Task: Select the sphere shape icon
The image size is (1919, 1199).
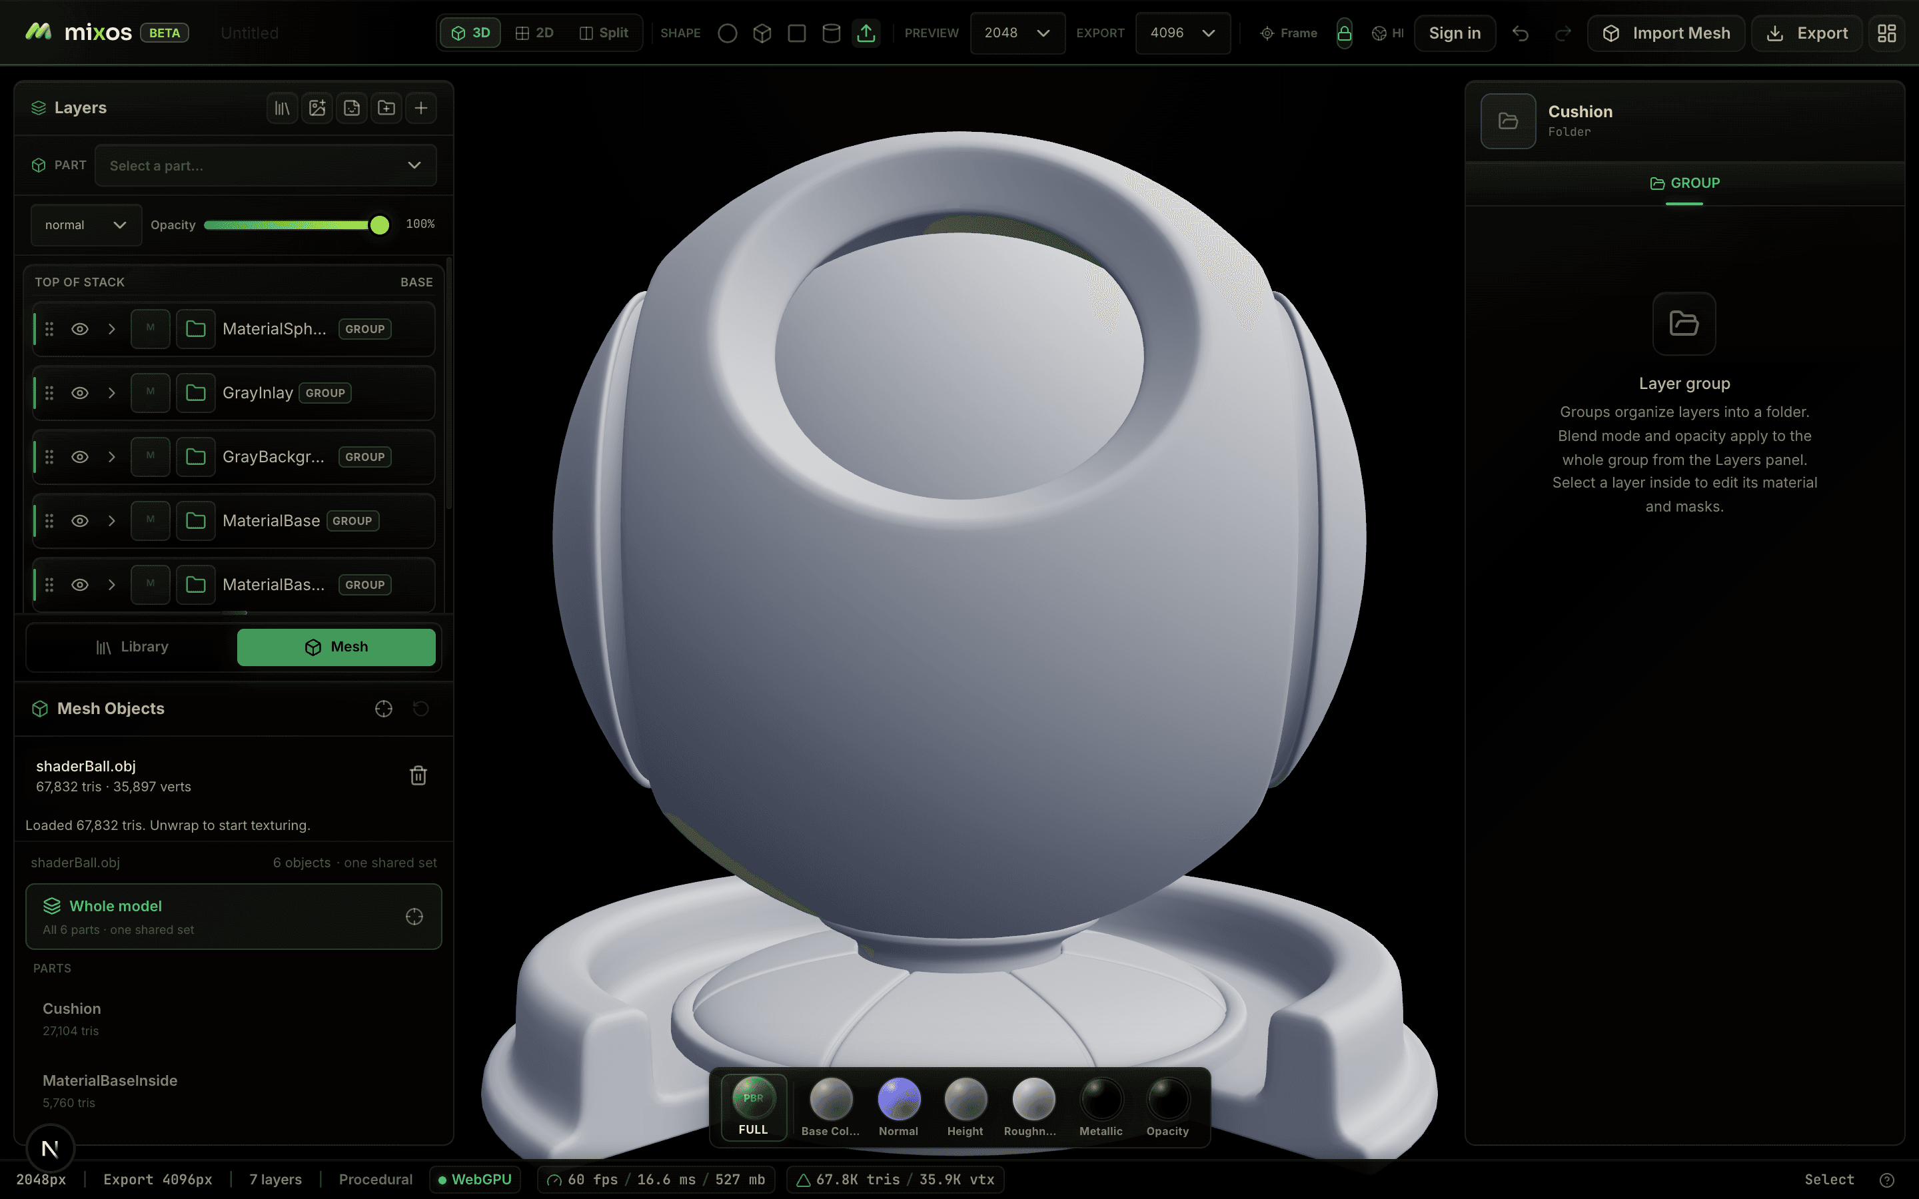Action: pyautogui.click(x=727, y=33)
